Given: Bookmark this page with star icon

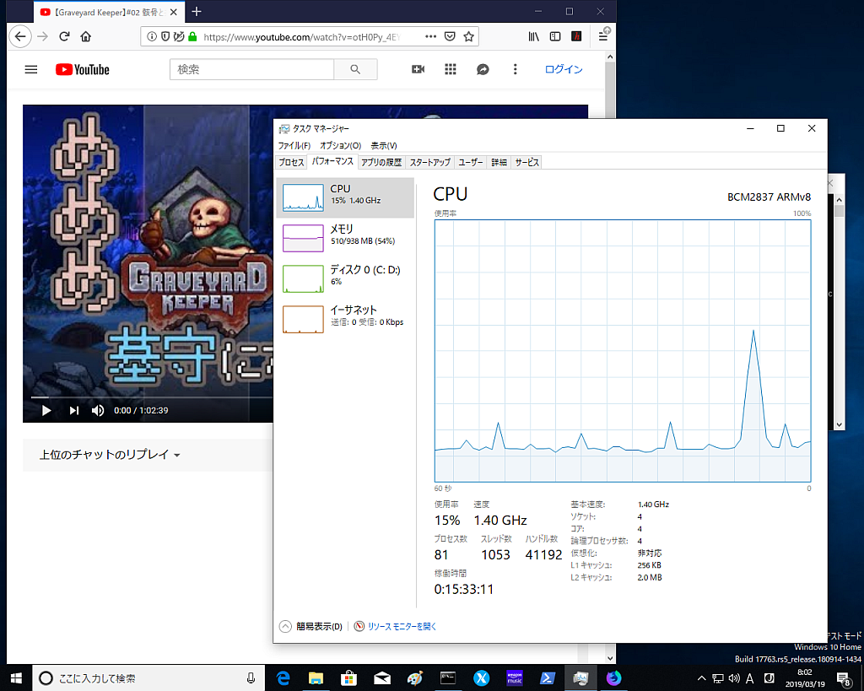Looking at the screenshot, I should coord(468,37).
